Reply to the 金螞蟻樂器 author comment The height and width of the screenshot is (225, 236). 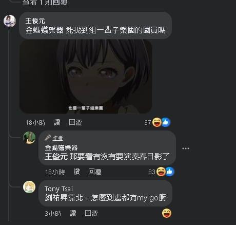(x=95, y=172)
